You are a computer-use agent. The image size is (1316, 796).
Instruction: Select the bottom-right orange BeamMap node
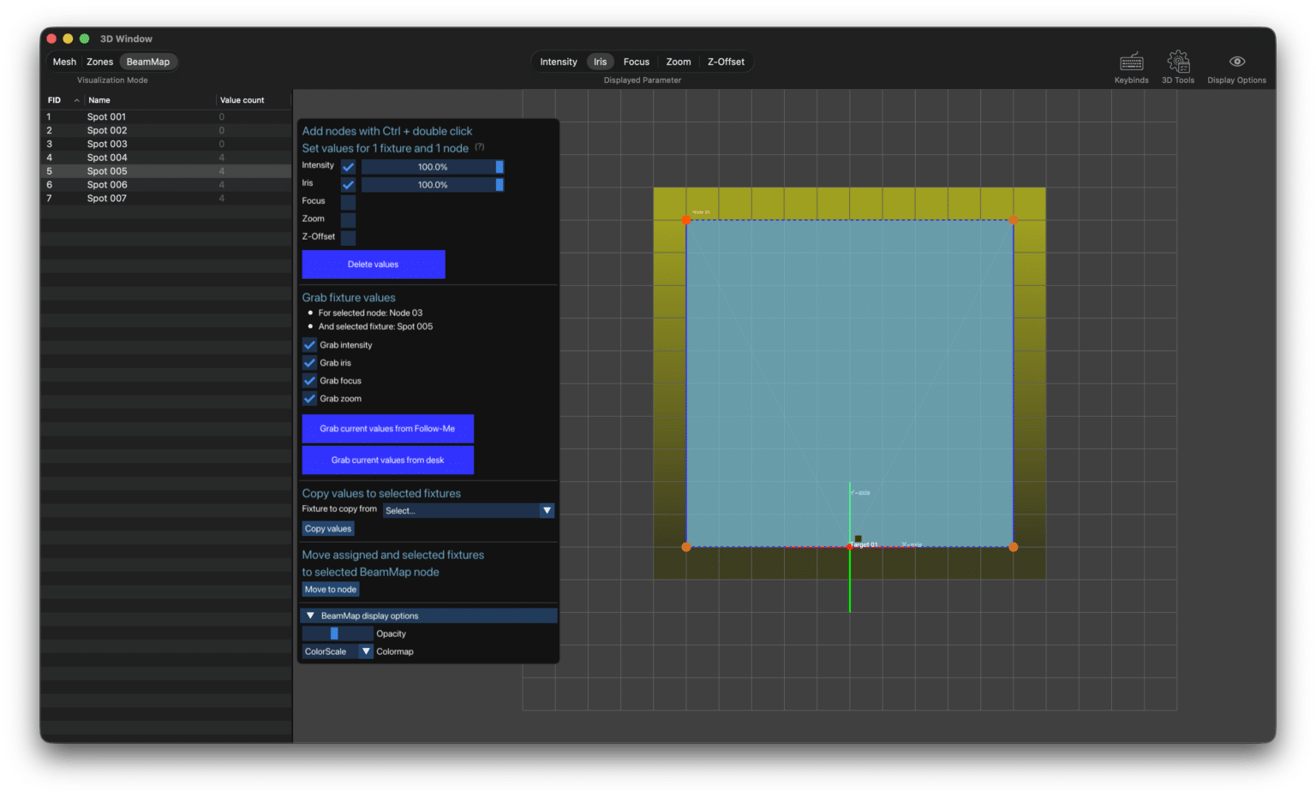(x=1013, y=547)
